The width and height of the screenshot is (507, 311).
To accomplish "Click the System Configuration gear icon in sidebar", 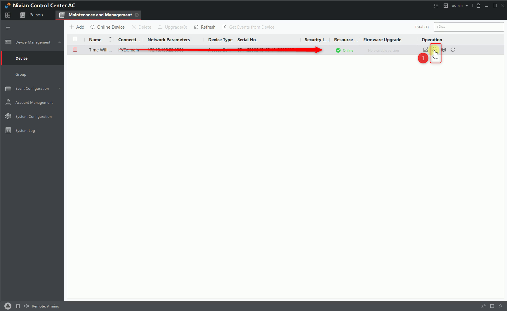I will [x=8, y=116].
